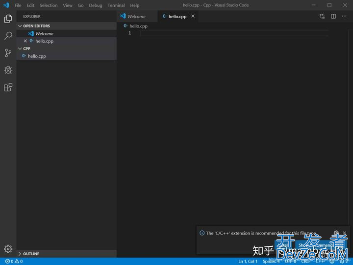Split the editor to the right
353x265 pixels.
pyautogui.click(x=333, y=16)
